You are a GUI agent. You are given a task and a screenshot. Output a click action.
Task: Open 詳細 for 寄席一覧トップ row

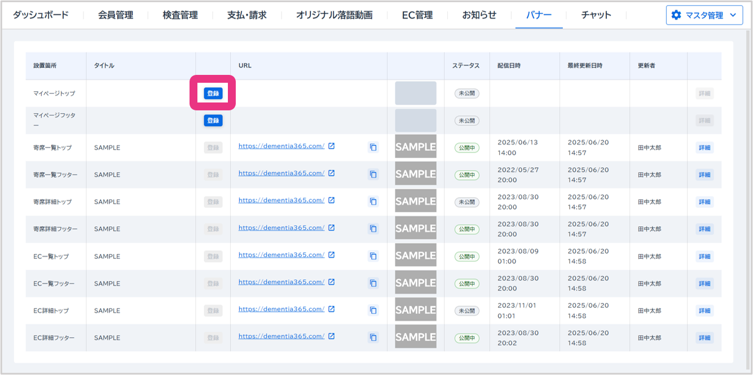(704, 148)
